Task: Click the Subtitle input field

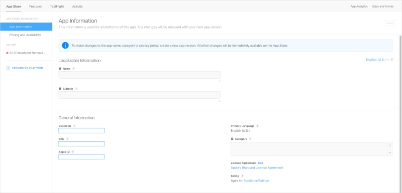Action: click(139, 95)
